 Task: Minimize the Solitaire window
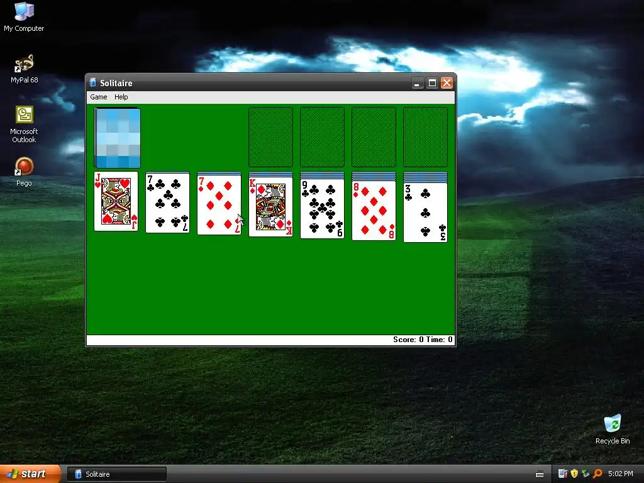tap(418, 83)
